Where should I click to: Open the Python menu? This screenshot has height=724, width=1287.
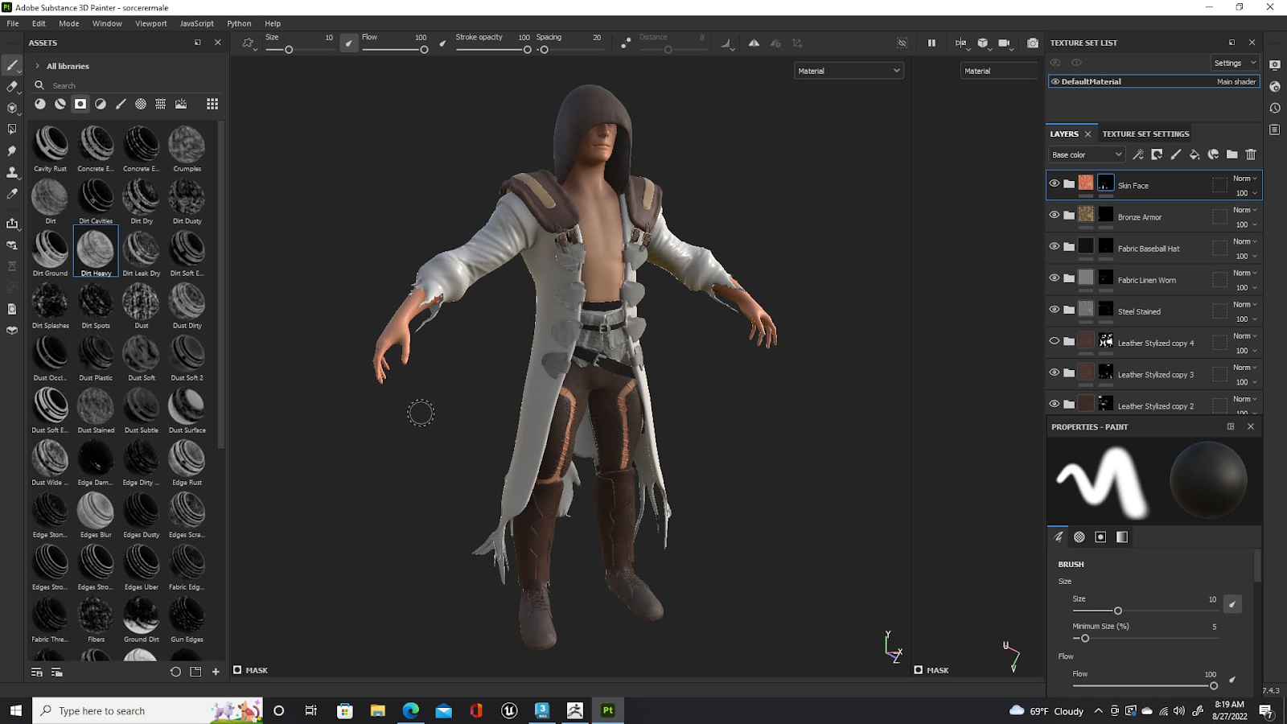(x=239, y=23)
